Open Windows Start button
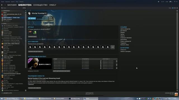Viewport: 179px width, 100px height. click(x=2, y=99)
